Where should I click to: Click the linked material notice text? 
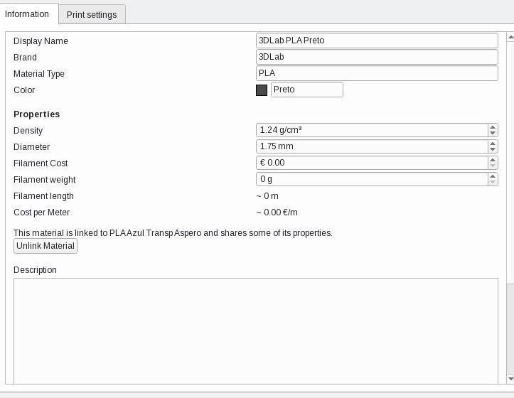click(x=173, y=233)
